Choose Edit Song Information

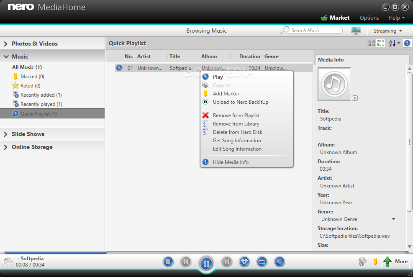coord(246,149)
